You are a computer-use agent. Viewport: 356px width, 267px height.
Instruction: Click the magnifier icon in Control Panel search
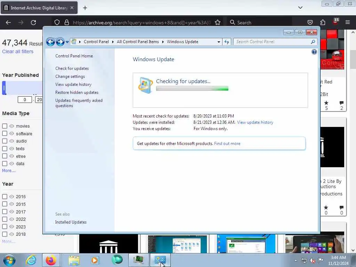click(313, 42)
